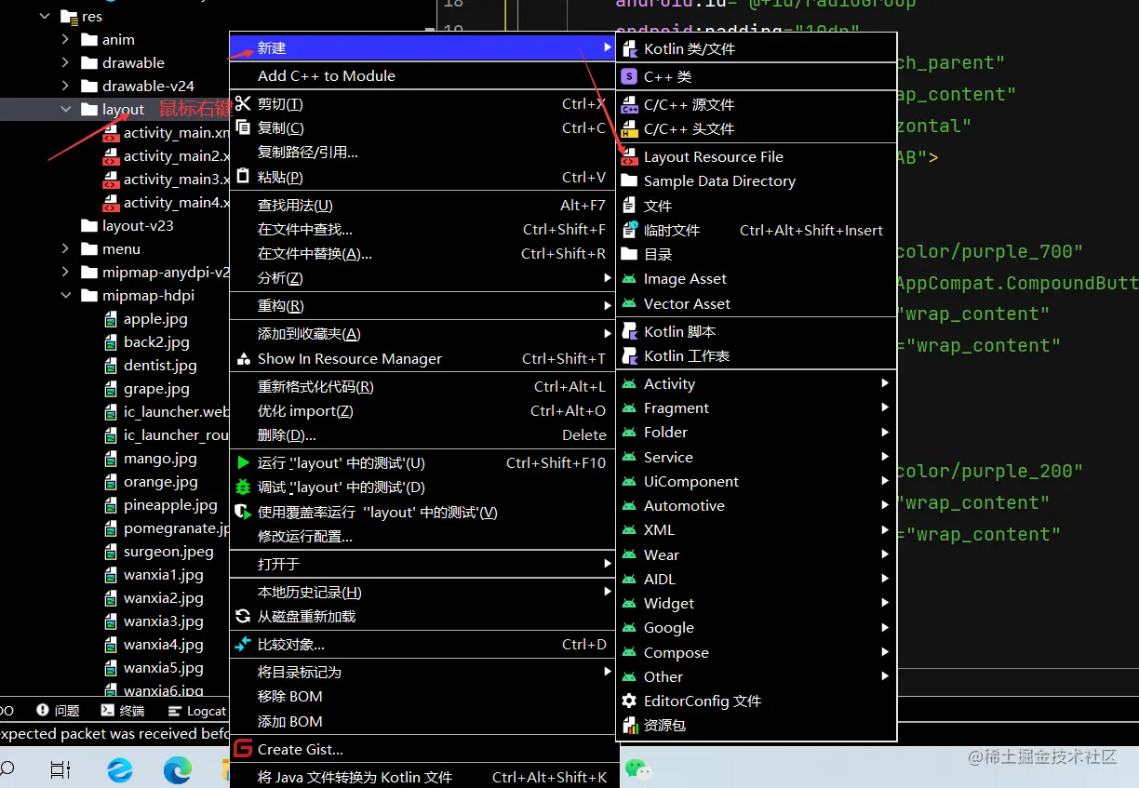Click the scissors icon beside 剪切

point(243,103)
